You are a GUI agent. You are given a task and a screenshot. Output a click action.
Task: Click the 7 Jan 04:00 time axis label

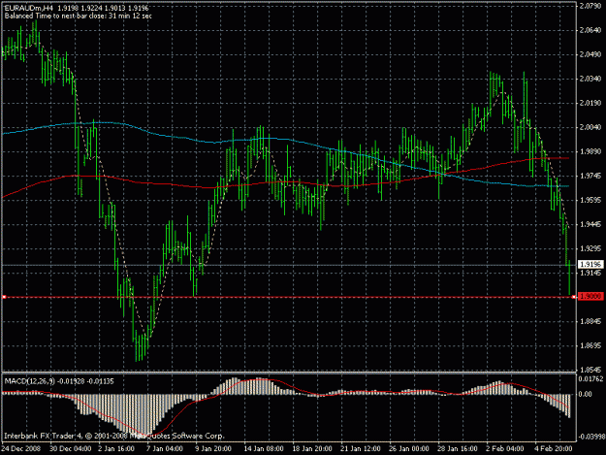click(164, 449)
